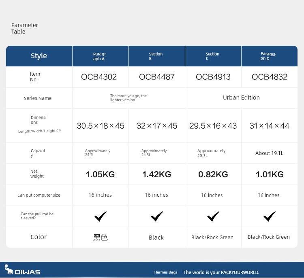Select the Paragraph A column header

[x=99, y=56]
